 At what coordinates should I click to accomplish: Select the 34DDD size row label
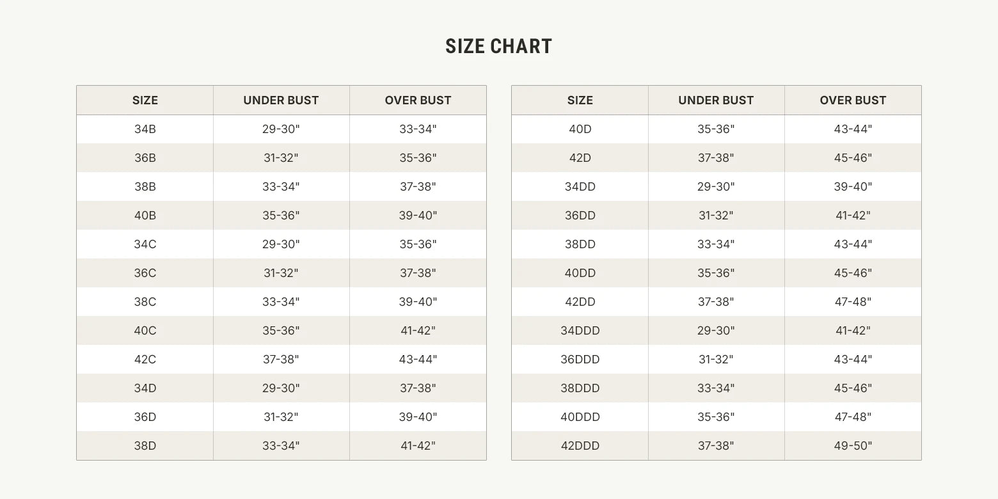tap(580, 331)
